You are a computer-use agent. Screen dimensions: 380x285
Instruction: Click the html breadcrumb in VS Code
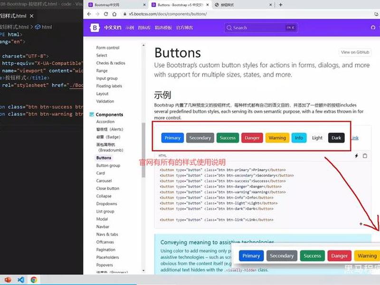click(x=44, y=27)
